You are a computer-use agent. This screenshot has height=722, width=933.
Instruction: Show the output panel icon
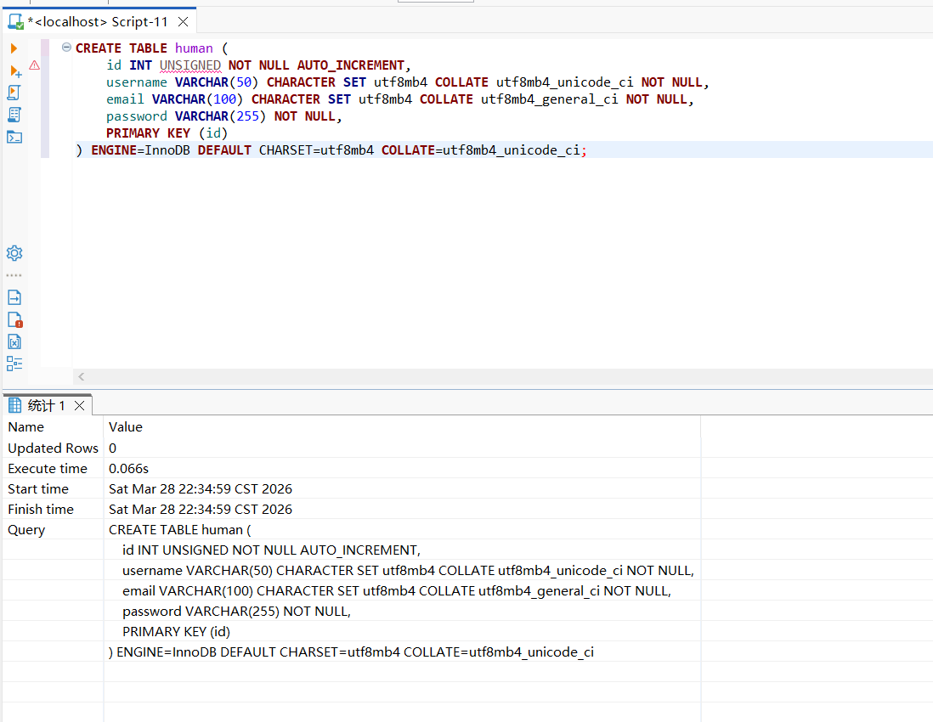pyautogui.click(x=14, y=297)
